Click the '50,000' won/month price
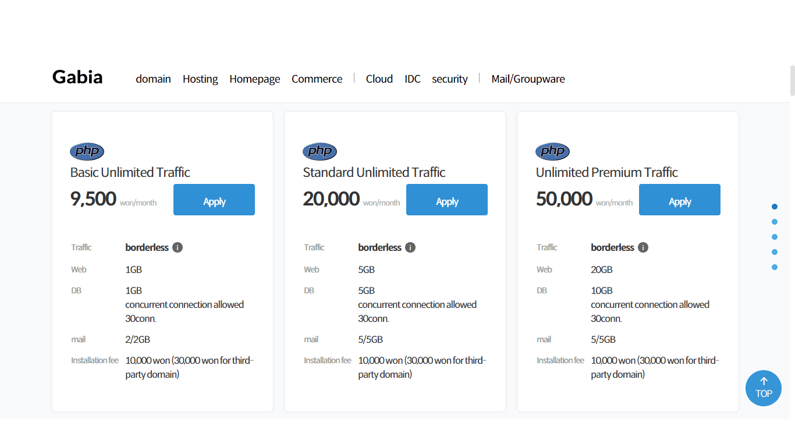Screen dimensions: 795x447 564,198
